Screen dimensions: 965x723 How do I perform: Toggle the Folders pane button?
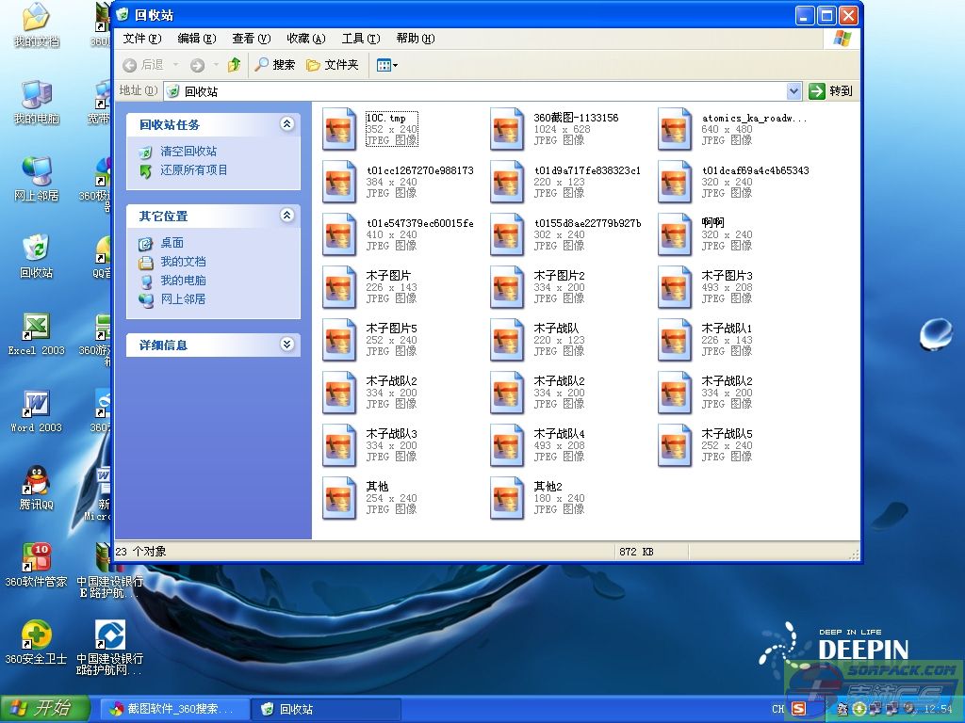tap(332, 65)
